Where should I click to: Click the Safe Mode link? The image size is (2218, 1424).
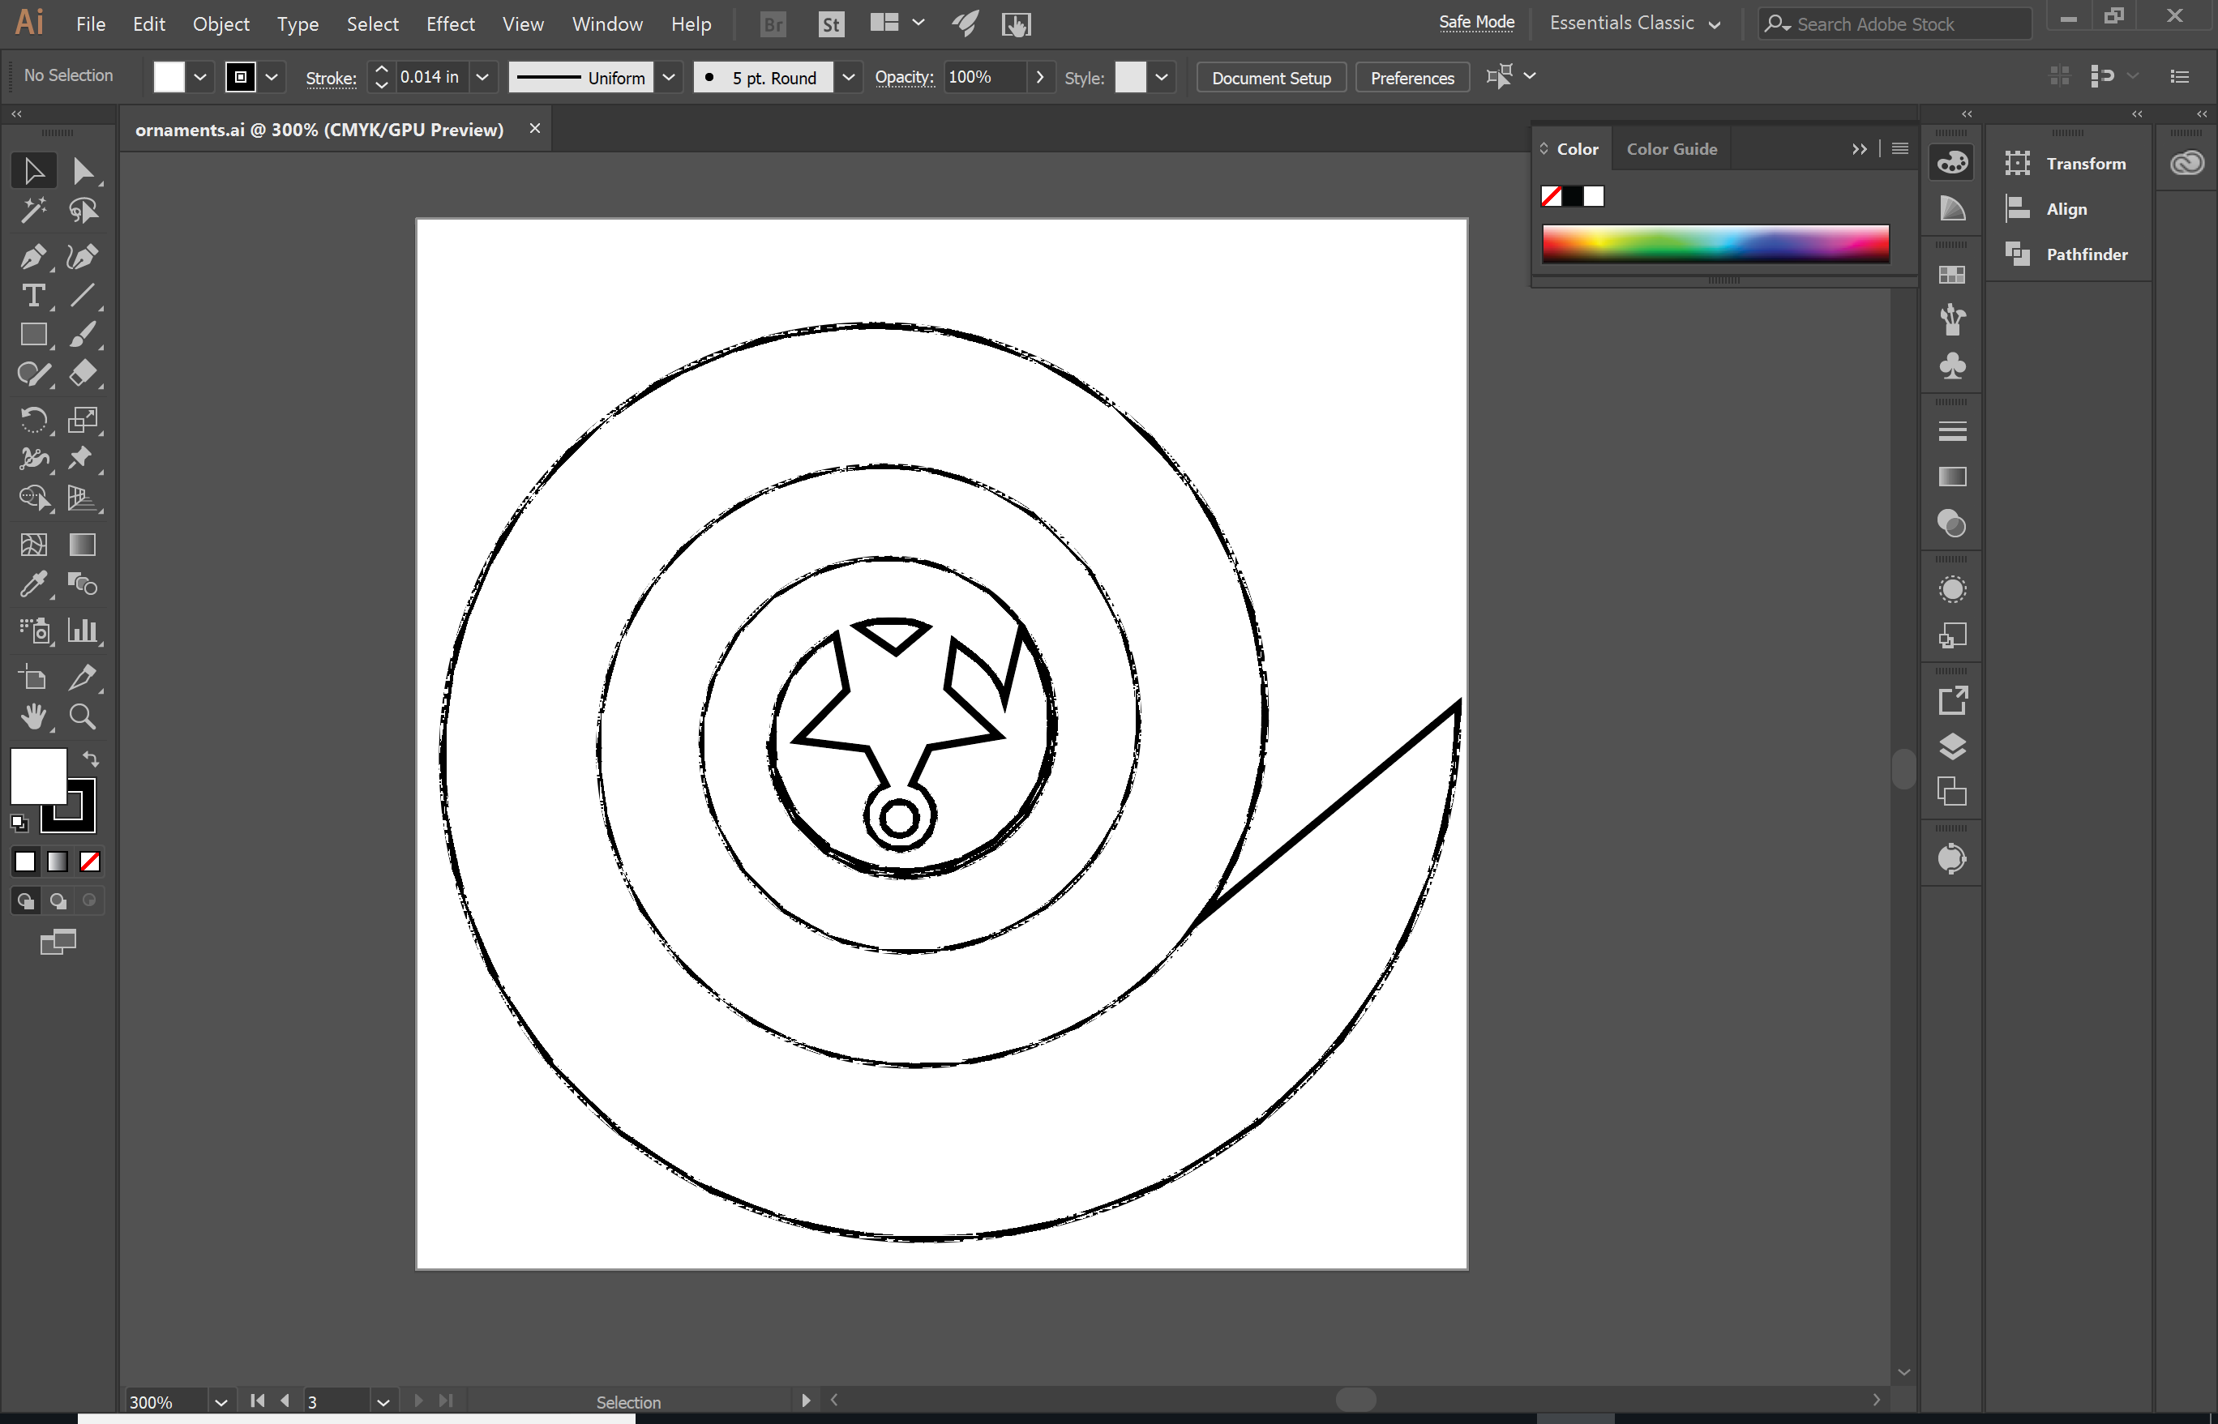[x=1476, y=22]
